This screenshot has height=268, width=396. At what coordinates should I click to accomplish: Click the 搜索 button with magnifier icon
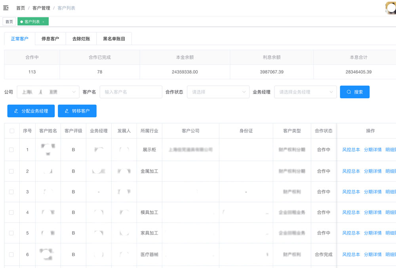point(354,92)
